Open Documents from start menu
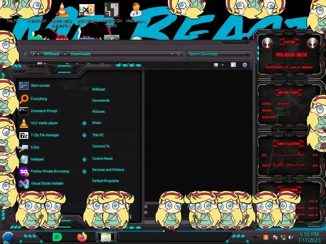326x244 pixels. (x=101, y=100)
